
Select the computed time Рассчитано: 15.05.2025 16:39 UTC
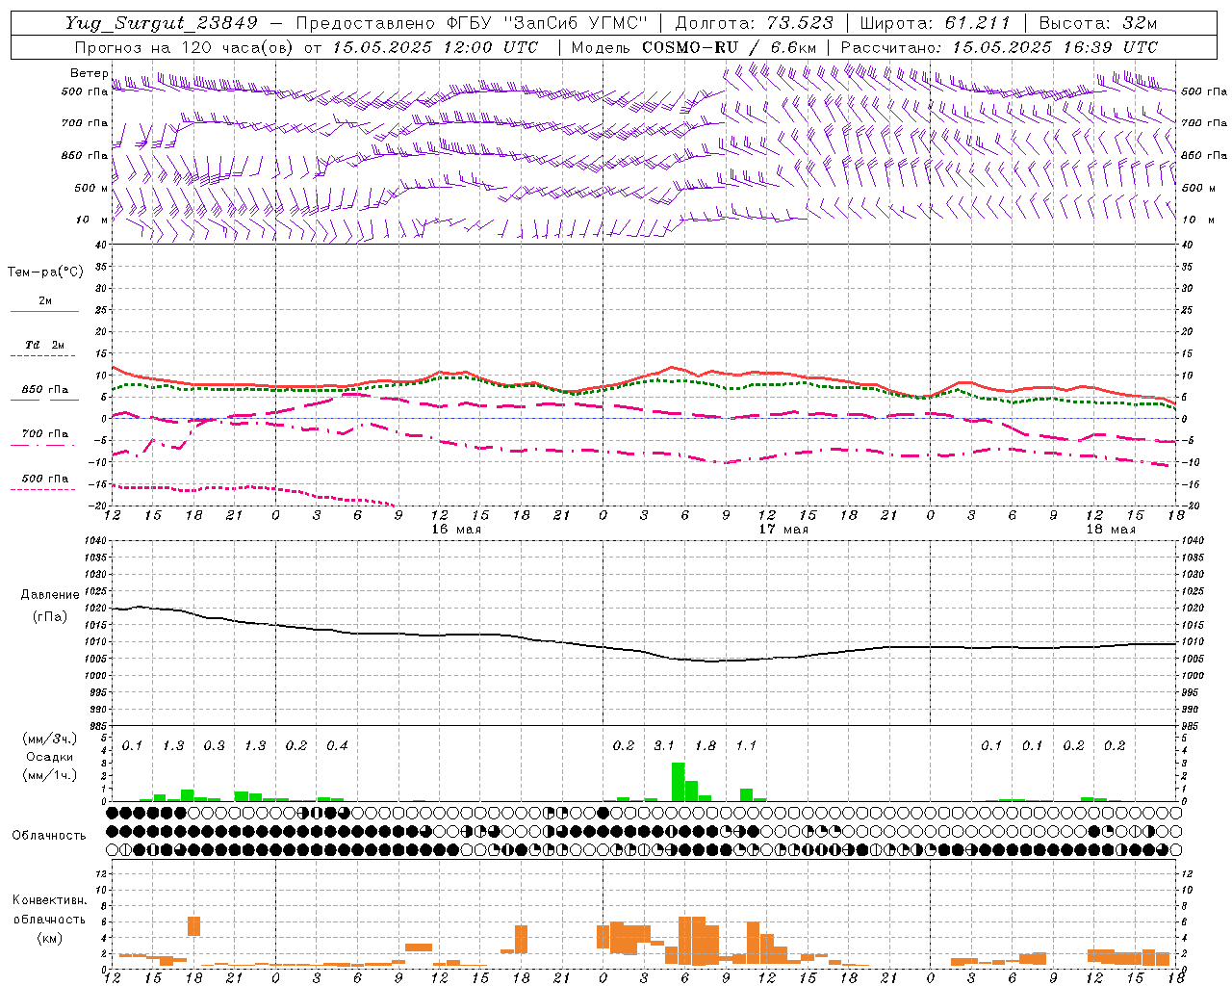coord(999,47)
